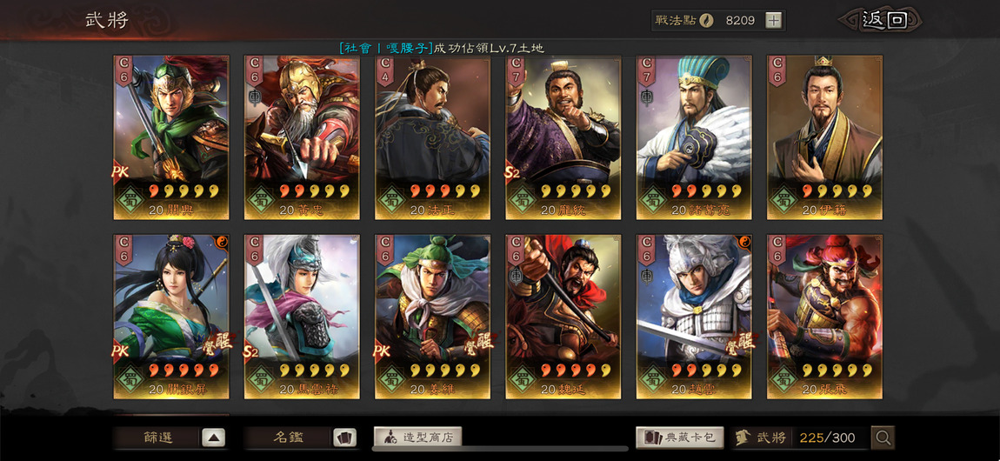1000x461 pixels.
Task: Tap the plus icon beside 戰法點
Action: 773,20
